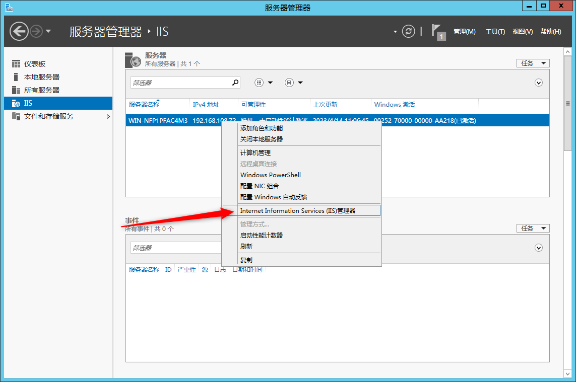Open the 任务 dropdown in events section
Screen dimensions: 576x382
pyautogui.click(x=533, y=228)
